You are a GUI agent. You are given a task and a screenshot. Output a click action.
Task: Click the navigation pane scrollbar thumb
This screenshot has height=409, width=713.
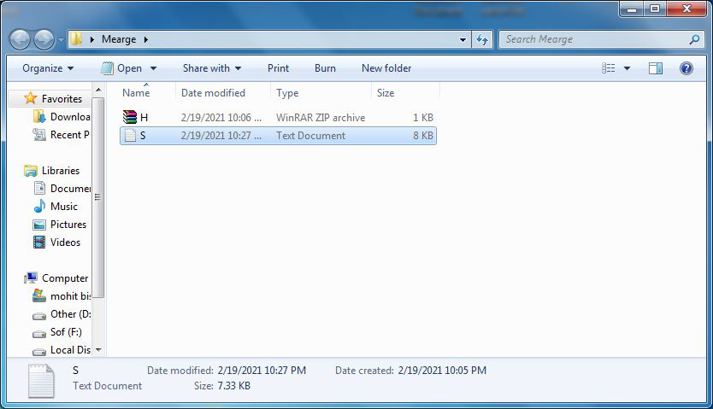click(x=98, y=197)
